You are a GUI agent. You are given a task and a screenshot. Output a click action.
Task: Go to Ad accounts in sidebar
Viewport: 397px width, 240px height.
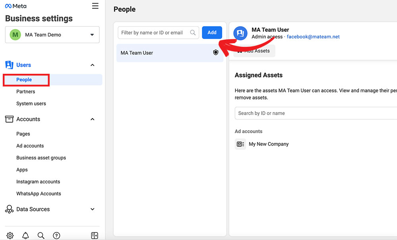tap(30, 146)
